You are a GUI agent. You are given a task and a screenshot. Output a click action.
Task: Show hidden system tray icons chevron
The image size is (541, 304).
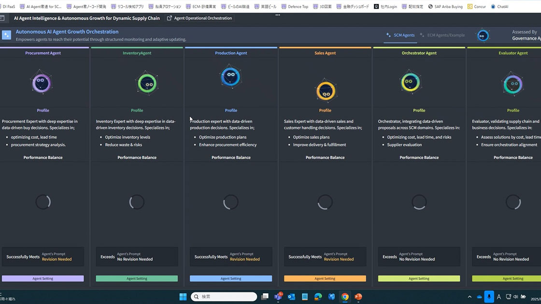click(x=470, y=297)
